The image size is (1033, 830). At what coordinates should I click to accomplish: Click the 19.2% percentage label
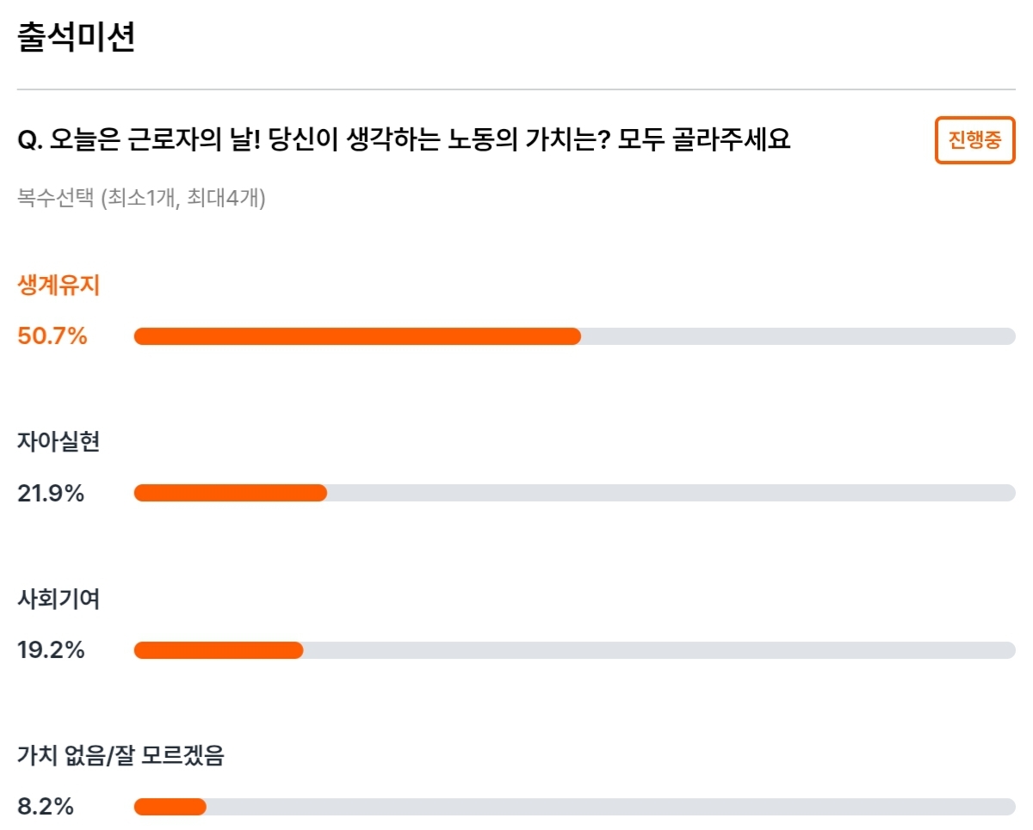point(51,650)
